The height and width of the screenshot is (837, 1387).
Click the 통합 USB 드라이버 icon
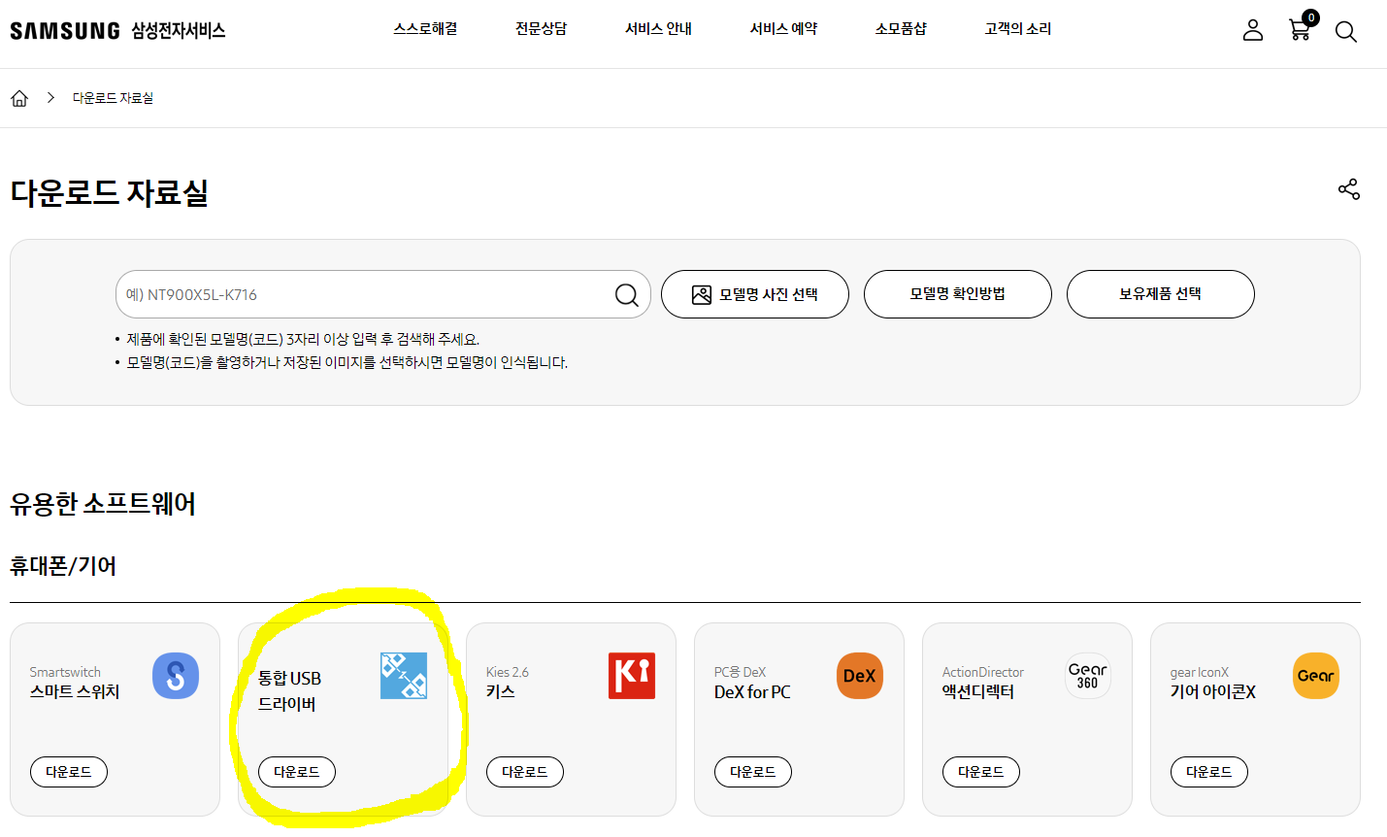pyautogui.click(x=404, y=676)
